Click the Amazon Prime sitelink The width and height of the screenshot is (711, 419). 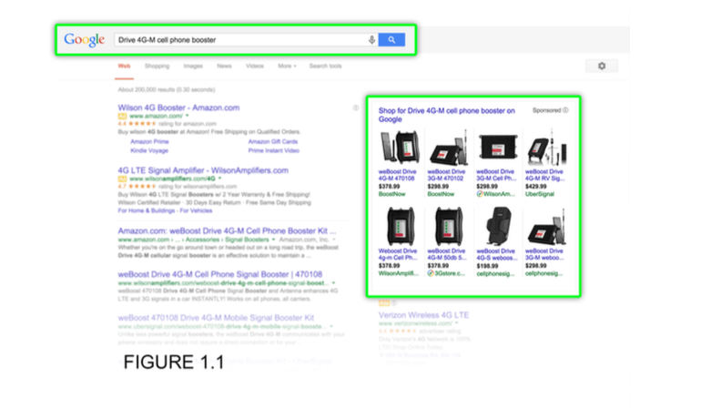tap(149, 142)
